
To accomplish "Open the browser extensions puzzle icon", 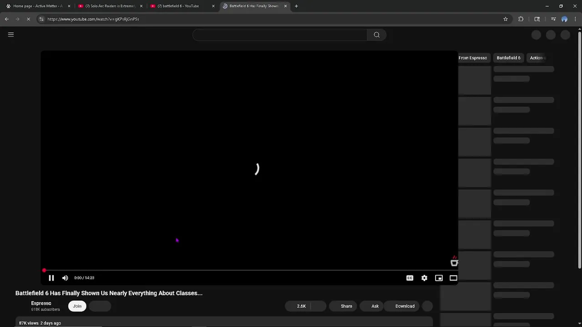I will (x=521, y=19).
